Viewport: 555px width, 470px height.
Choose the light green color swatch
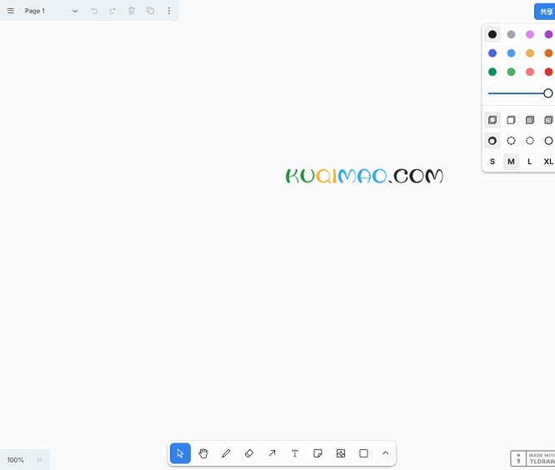pos(511,72)
